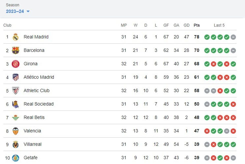The image size is (245, 164).
Task: Click the Real Sociedad club crest
Action: pos(16,104)
